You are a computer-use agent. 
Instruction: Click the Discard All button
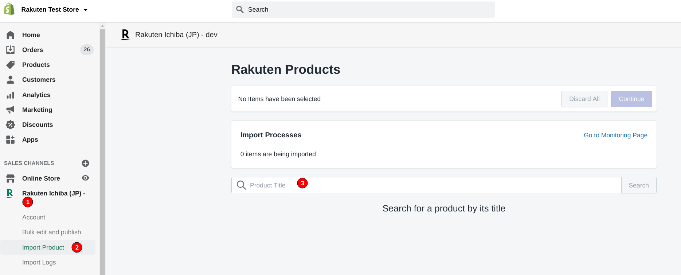click(584, 99)
